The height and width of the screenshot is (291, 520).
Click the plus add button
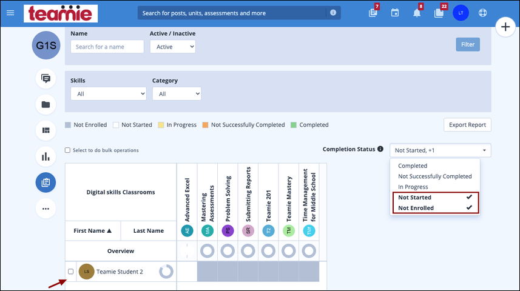(505, 27)
